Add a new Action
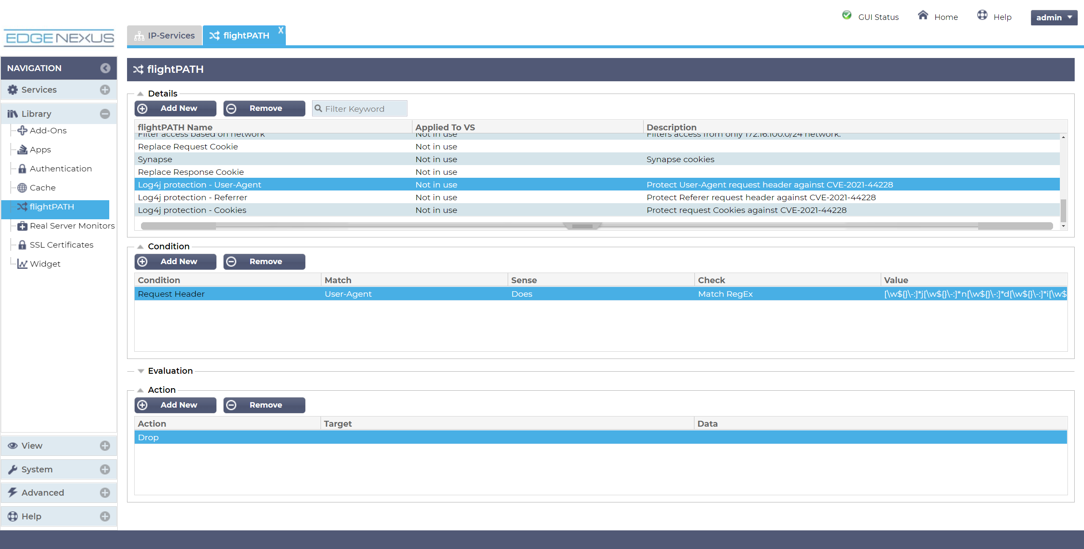The width and height of the screenshot is (1084, 549). (175, 405)
